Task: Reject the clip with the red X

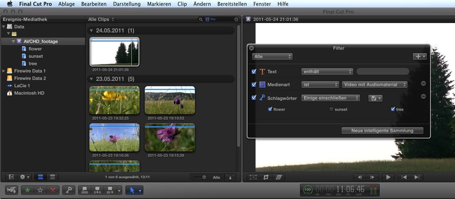Action: click(x=53, y=190)
